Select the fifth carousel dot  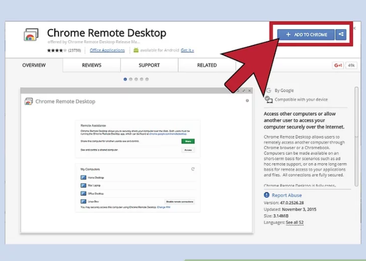click(147, 79)
